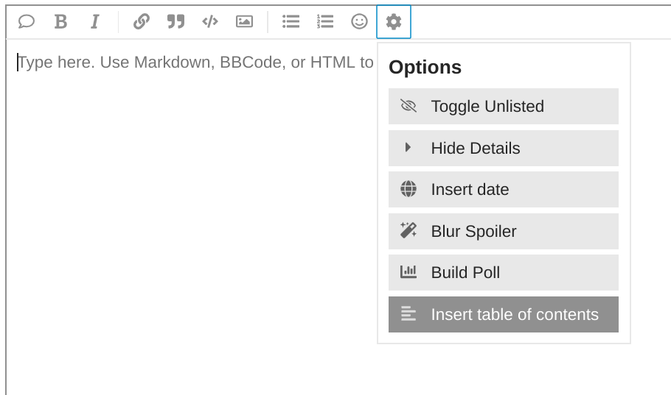Viewport: 671px width, 395px height.
Task: Choose Hide Details from Options
Action: pos(504,149)
